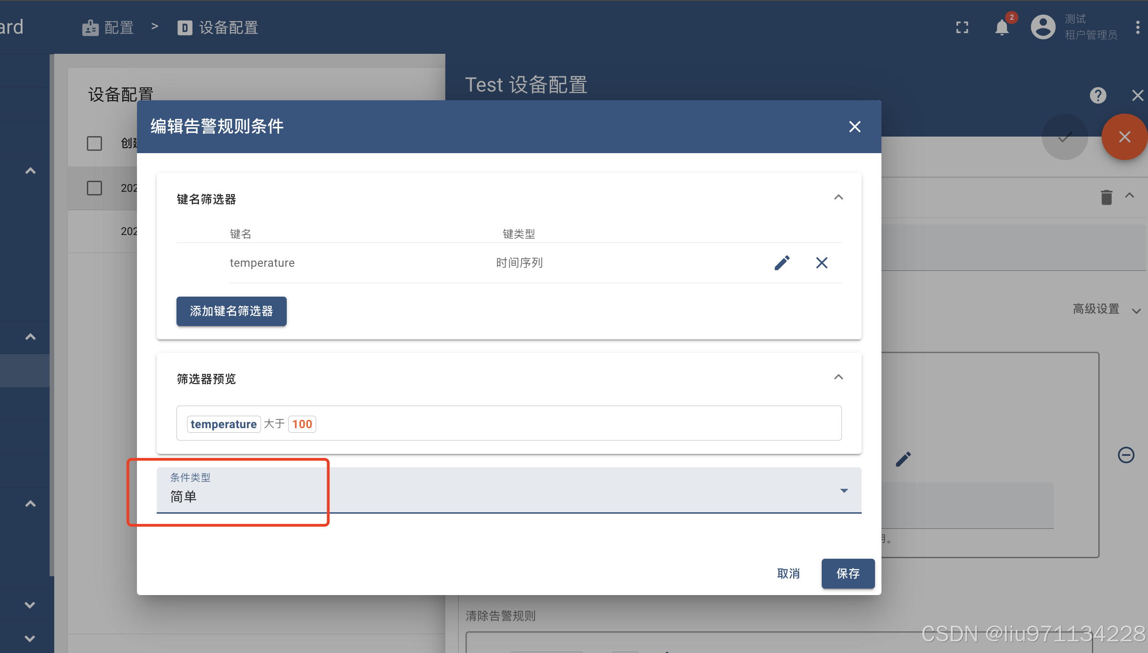This screenshot has width=1148, height=653.
Task: Check the select-all checkbox in table header
Action: (95, 143)
